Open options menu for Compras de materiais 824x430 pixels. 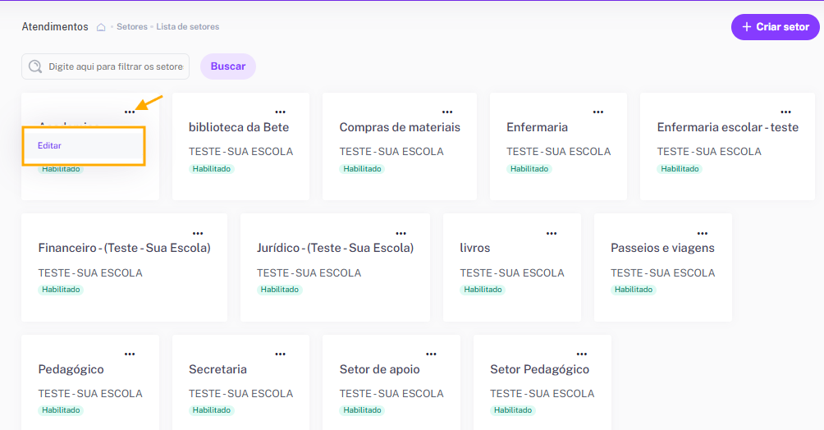447,112
